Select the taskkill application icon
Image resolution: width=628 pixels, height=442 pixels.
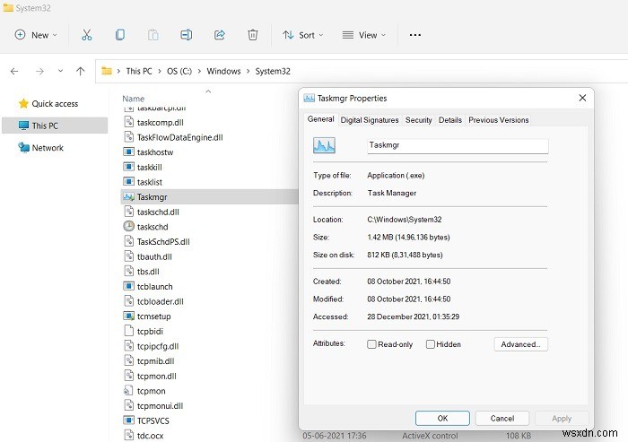tap(128, 167)
